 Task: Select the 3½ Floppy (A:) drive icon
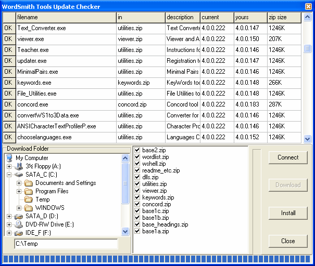(x=19, y=166)
